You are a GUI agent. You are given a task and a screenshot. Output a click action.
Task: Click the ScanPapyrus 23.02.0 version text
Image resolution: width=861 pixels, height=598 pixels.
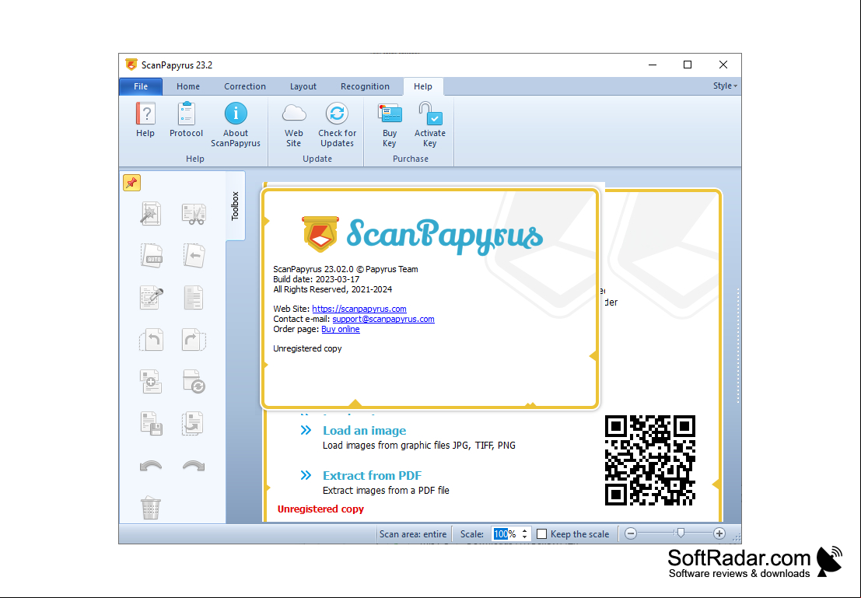tap(345, 269)
